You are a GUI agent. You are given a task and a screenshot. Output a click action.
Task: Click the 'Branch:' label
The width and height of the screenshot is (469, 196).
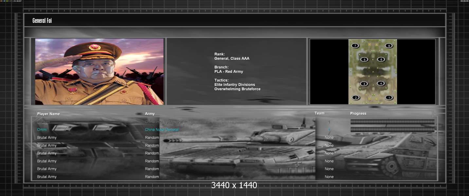tap(222, 67)
